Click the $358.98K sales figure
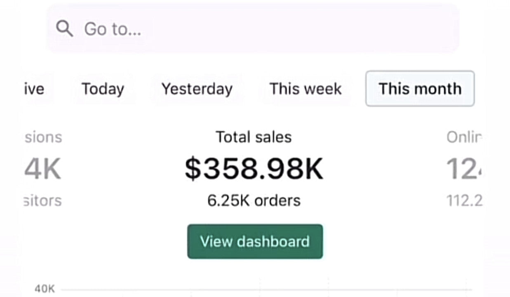The height and width of the screenshot is (297, 510). click(x=254, y=169)
